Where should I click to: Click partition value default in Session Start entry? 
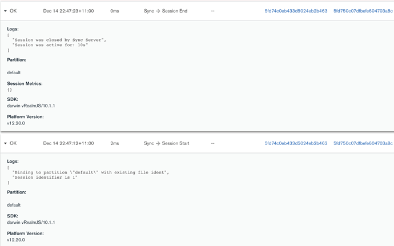coord(14,205)
